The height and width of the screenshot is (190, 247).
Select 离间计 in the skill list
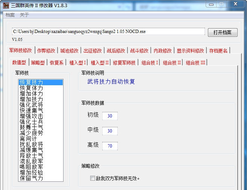[x=41, y=139]
